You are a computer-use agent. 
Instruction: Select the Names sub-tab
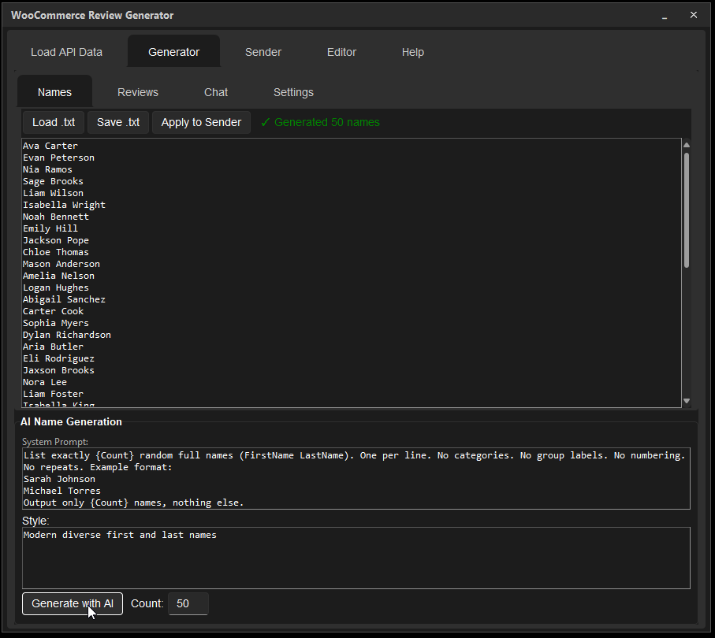[54, 92]
